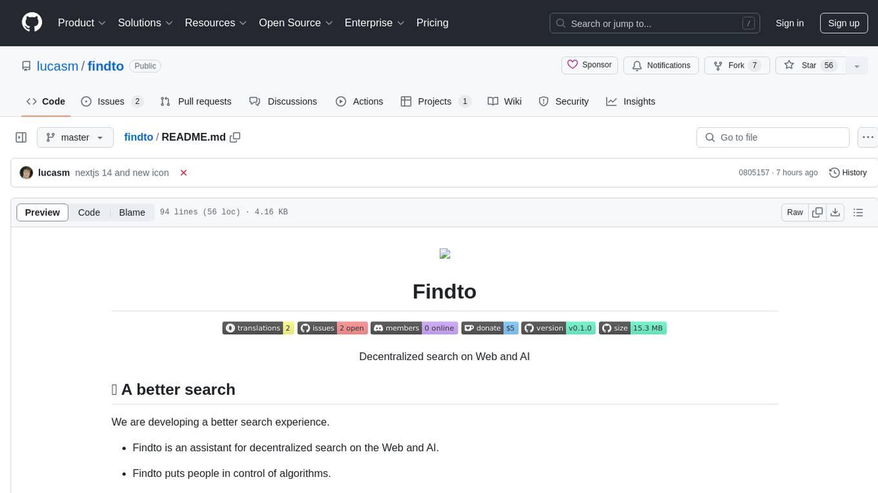
Task: Switch to the Actions tab
Action: click(360, 101)
